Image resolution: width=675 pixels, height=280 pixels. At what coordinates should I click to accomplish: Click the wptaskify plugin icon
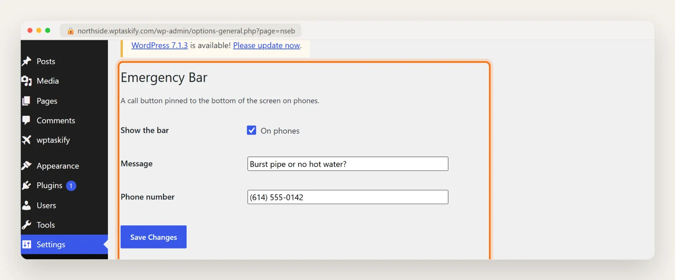(27, 140)
